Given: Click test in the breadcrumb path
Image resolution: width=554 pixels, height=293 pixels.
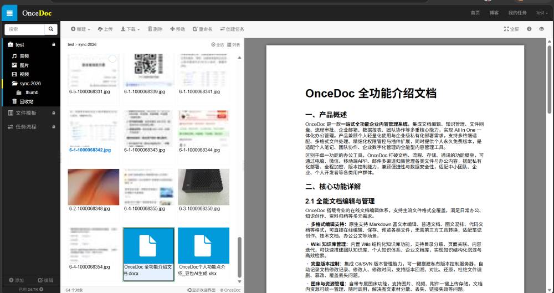Looking at the screenshot, I should coord(71,44).
